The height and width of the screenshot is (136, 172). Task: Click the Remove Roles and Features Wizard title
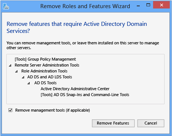pos(85,6)
